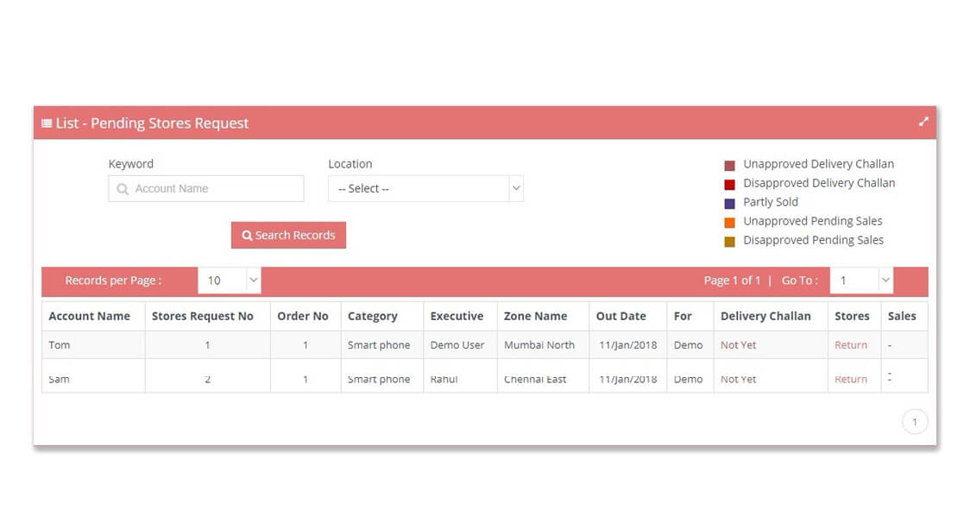Screen dimensions: 970x516
Task: Expand the report to fullscreen view
Action: pos(923,121)
